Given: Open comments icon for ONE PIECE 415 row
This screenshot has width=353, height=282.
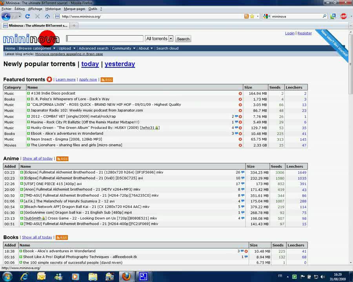Looking at the screenshot, I should click(243, 184).
